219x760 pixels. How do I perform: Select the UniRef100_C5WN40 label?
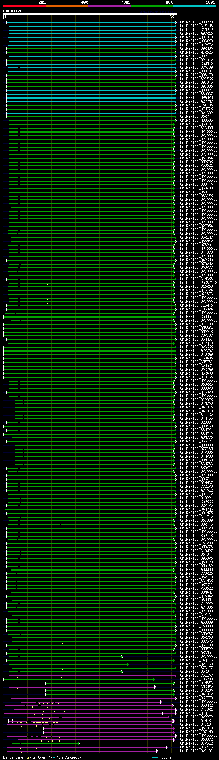click(x=196, y=64)
